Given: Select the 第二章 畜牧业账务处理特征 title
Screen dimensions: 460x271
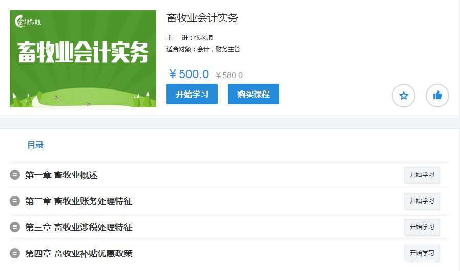Looking at the screenshot, I should point(78,201).
